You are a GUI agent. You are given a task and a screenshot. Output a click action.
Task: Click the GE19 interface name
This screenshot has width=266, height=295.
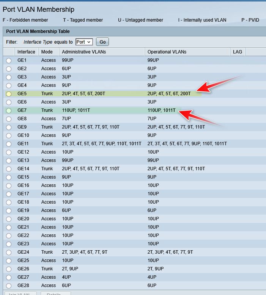click(x=24, y=210)
